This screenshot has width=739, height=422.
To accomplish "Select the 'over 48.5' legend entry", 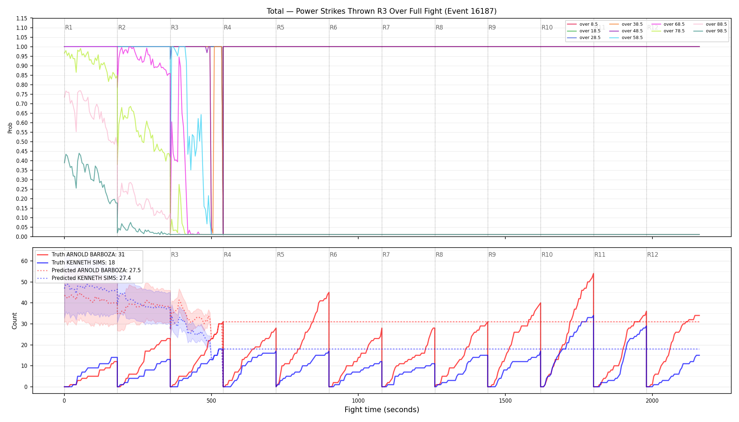I will [626, 31].
